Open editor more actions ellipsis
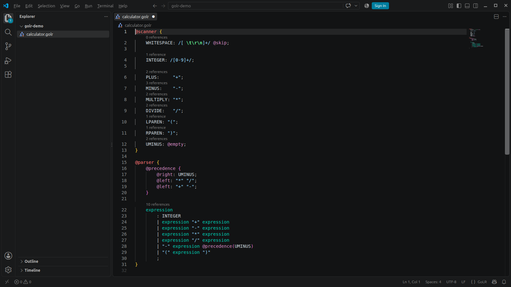 click(x=505, y=17)
